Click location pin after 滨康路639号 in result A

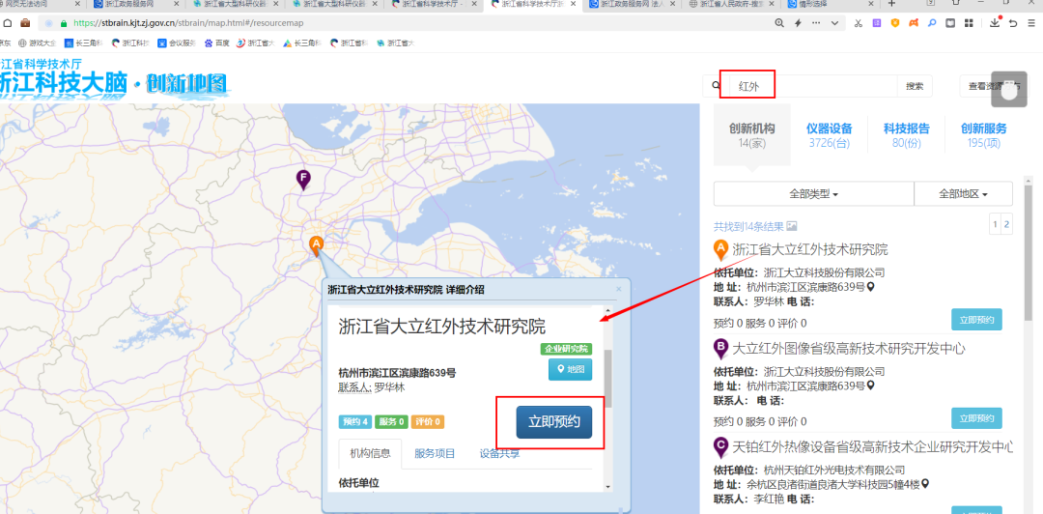click(871, 287)
